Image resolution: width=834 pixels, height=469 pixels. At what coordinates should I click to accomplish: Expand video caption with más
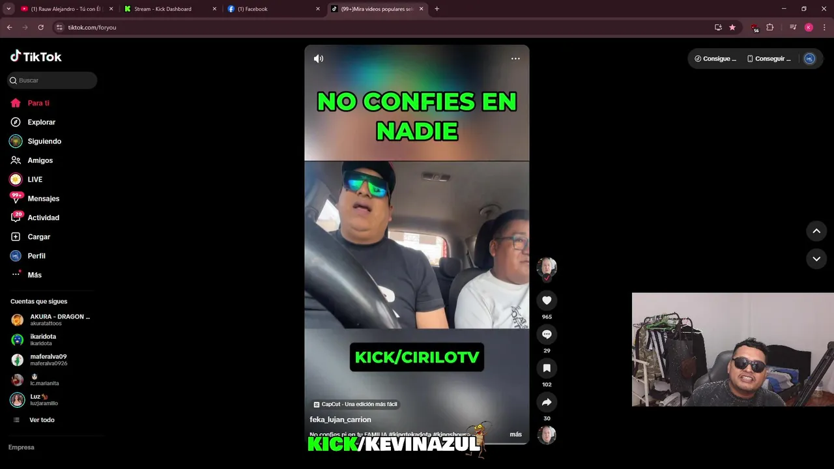click(x=515, y=434)
